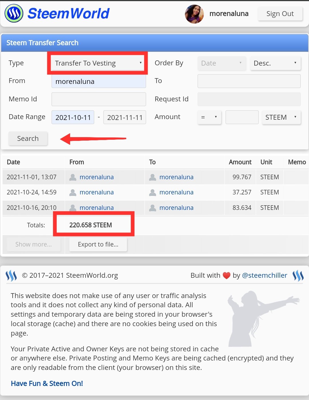
Task: Open the morenaluna profile avatar
Action: click(194, 14)
